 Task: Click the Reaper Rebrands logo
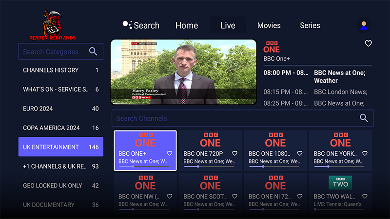pyautogui.click(x=53, y=25)
